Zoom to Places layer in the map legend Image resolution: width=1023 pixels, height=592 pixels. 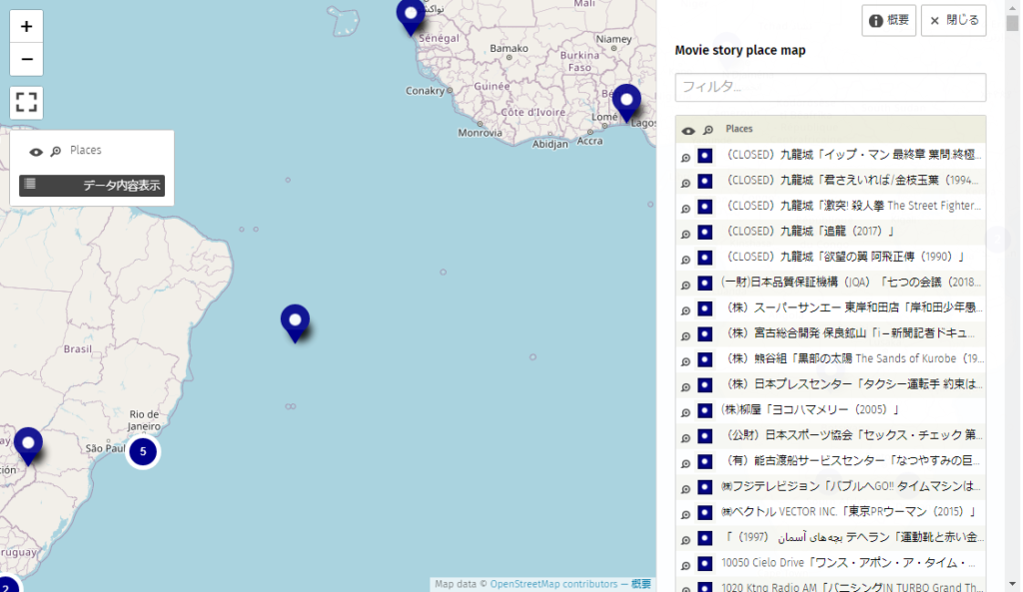coord(56,152)
